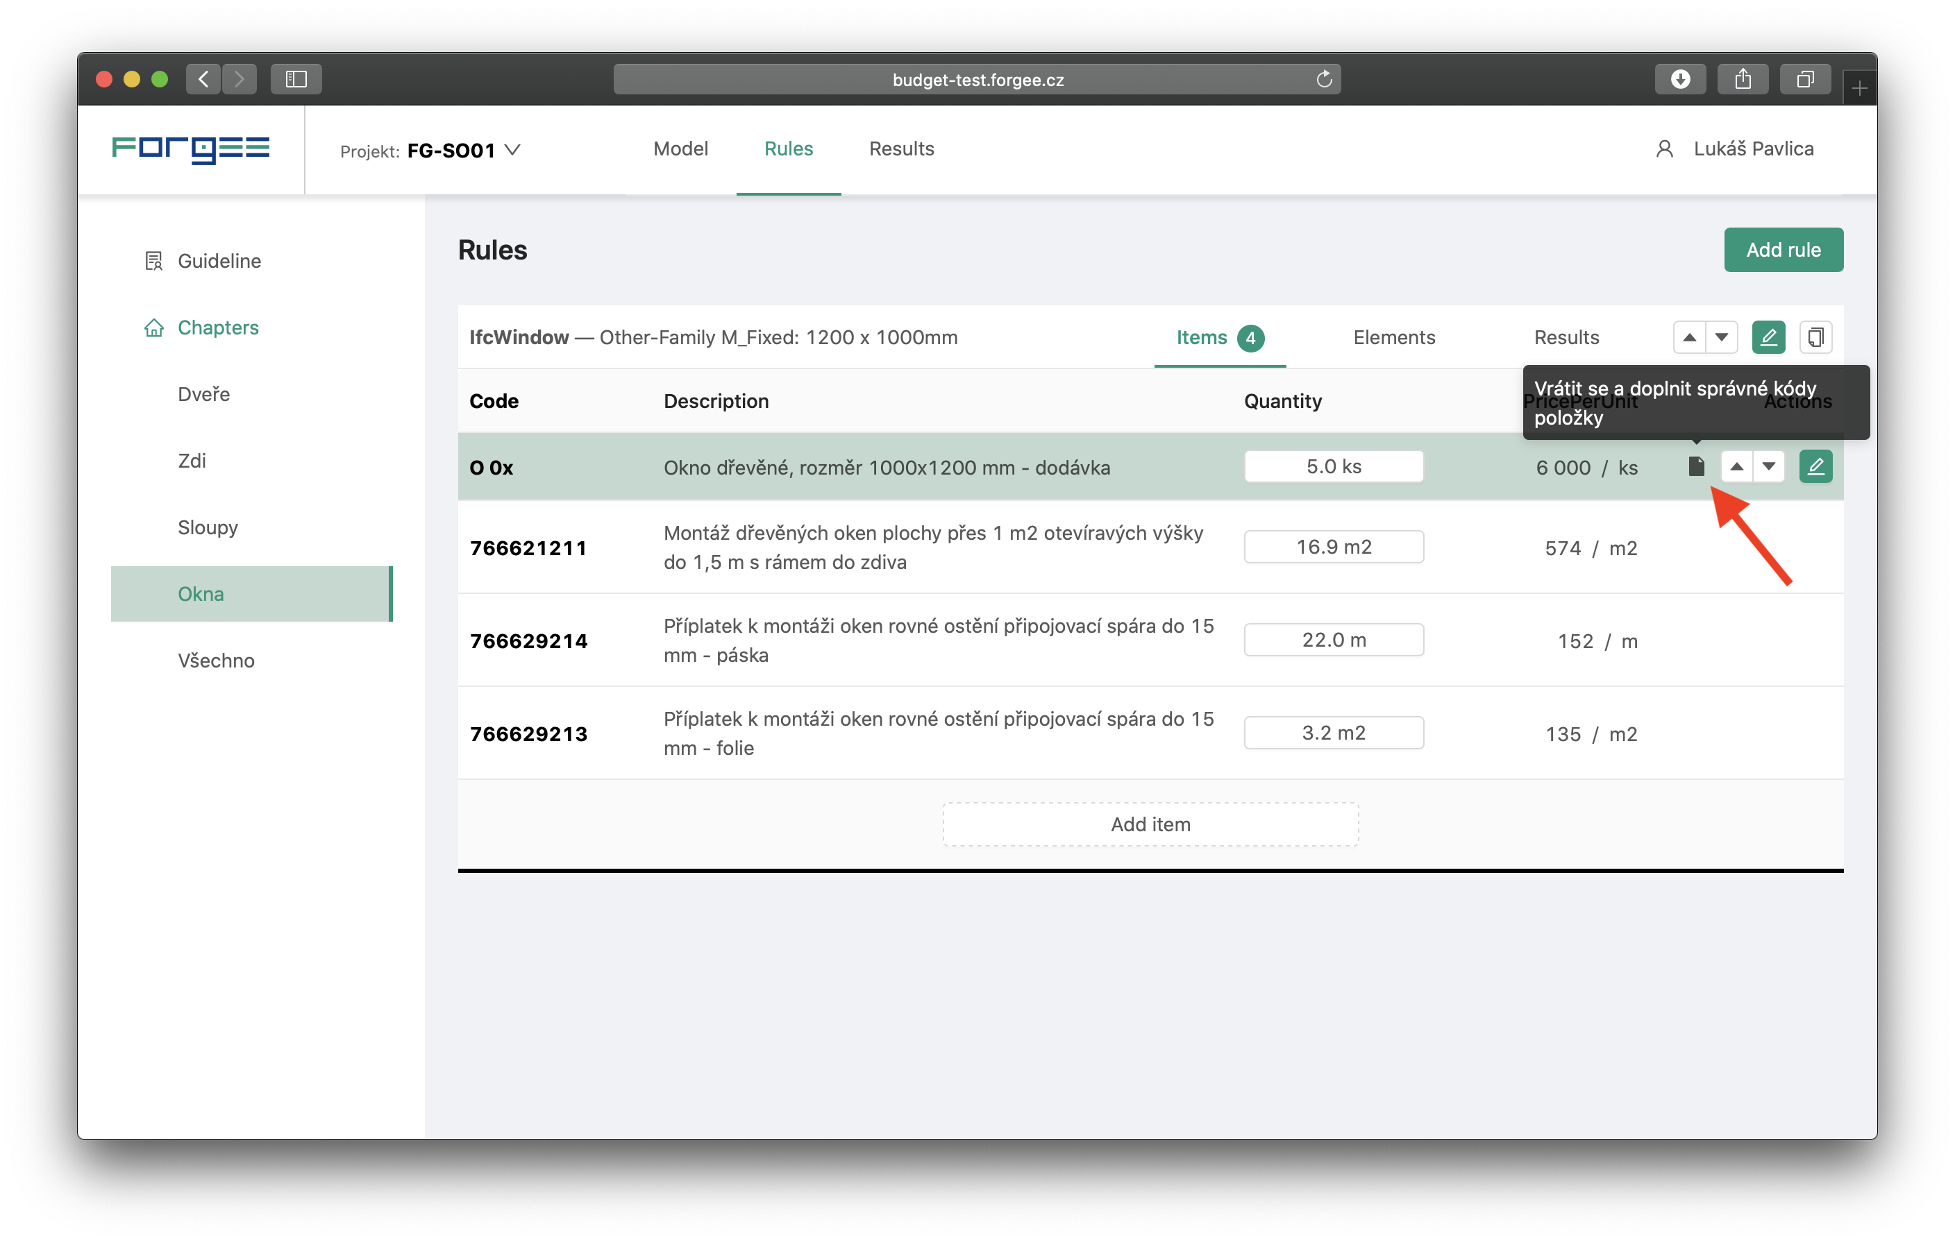This screenshot has height=1242, width=1955.
Task: Duplicate the IfcWindow rule
Action: click(1815, 337)
